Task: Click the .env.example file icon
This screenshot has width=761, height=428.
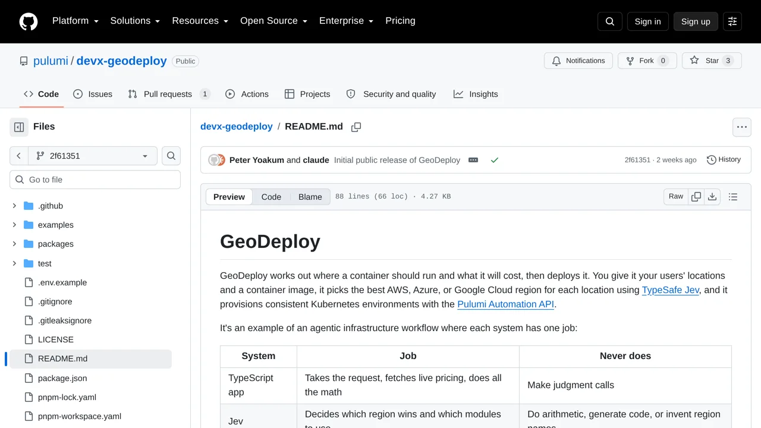Action: pos(29,282)
